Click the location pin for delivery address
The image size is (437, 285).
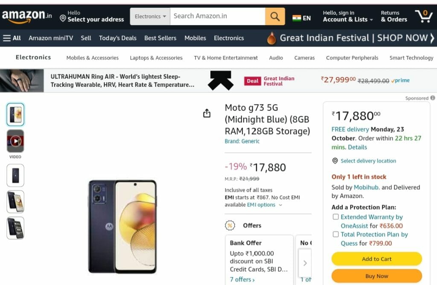click(63, 18)
